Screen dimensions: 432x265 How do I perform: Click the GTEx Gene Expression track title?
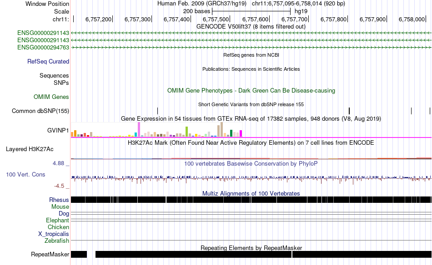coord(251,119)
